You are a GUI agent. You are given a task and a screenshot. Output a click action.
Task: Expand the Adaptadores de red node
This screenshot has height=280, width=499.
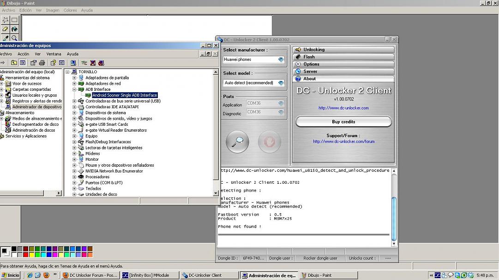coord(74,84)
